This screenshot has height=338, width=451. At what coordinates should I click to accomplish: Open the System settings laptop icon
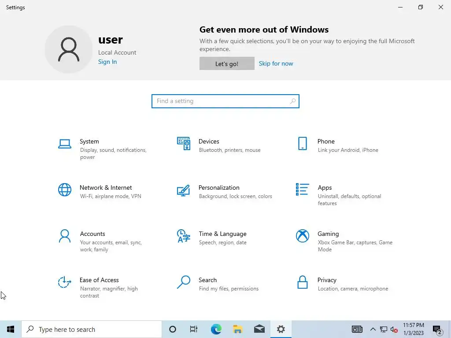click(64, 144)
